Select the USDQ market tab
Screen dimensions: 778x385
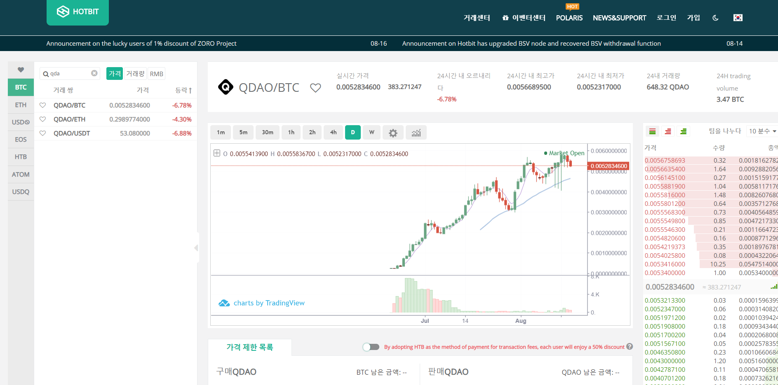click(x=21, y=192)
